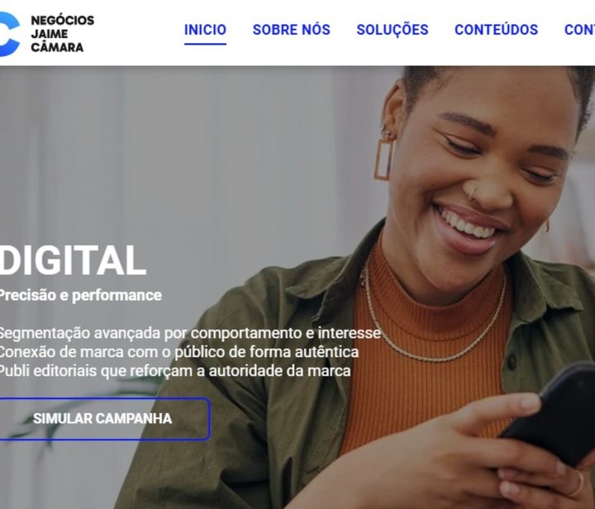
Task: Select the Segmentação avançada text line
Action: point(190,333)
